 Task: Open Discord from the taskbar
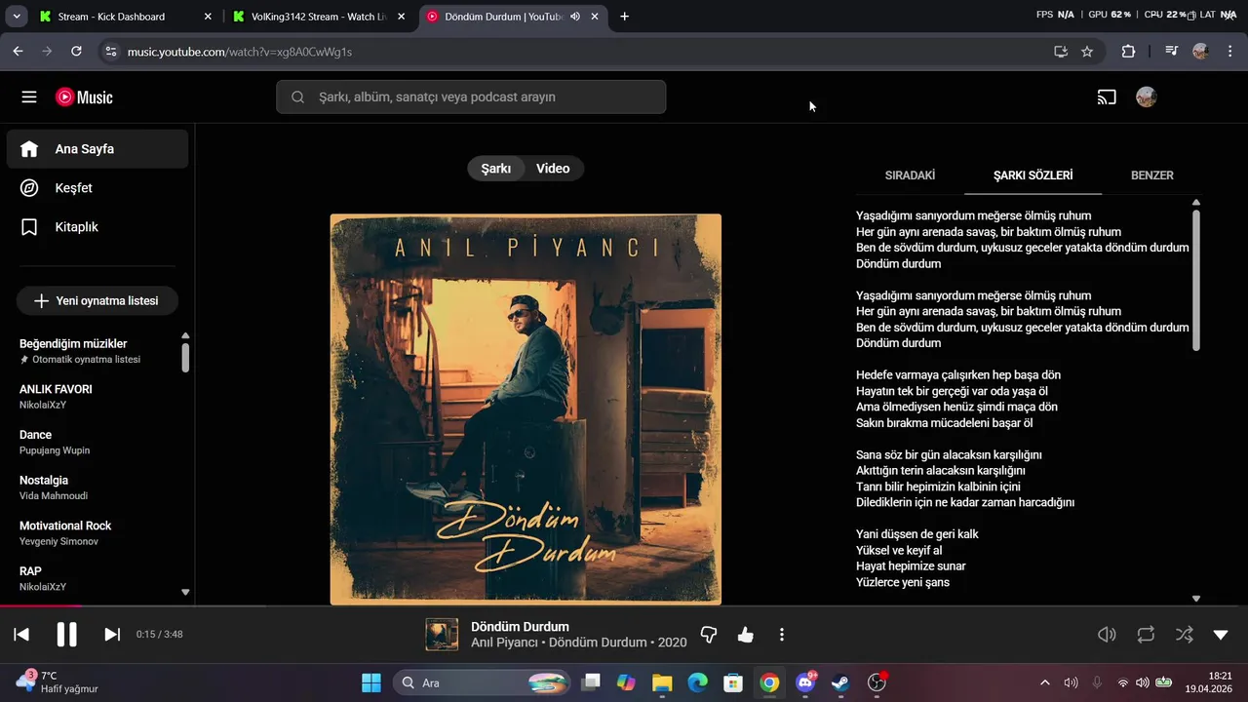point(805,682)
